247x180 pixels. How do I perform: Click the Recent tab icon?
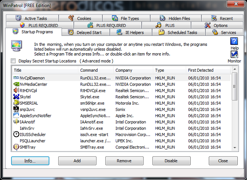click(214, 18)
